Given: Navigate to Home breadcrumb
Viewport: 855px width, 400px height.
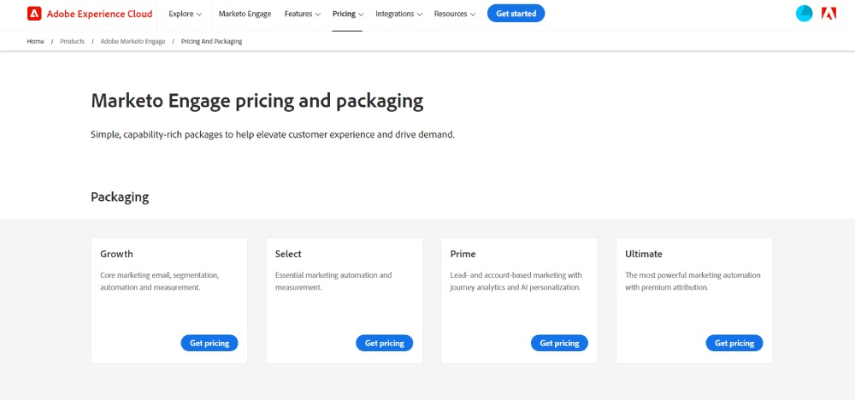Looking at the screenshot, I should coord(35,41).
